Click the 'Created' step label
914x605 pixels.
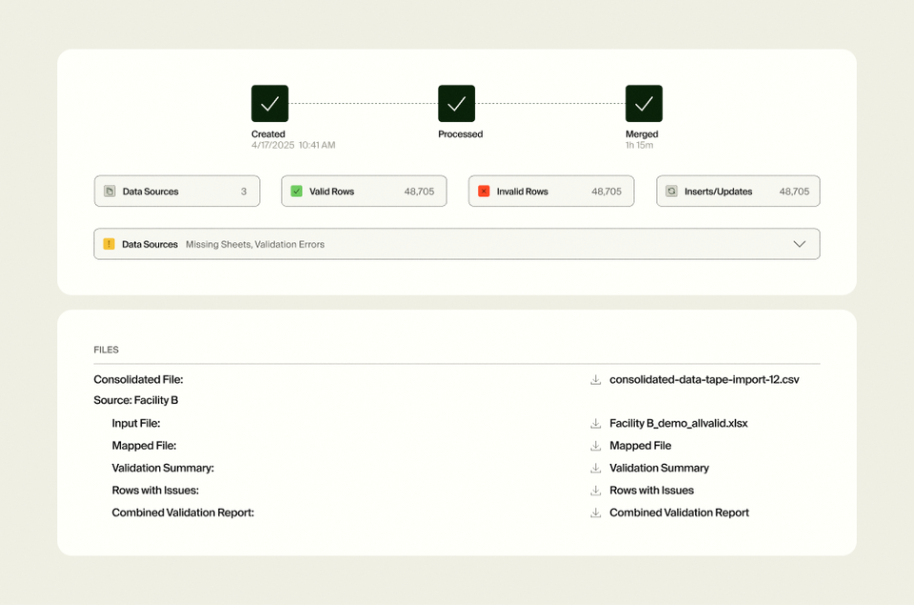point(268,134)
